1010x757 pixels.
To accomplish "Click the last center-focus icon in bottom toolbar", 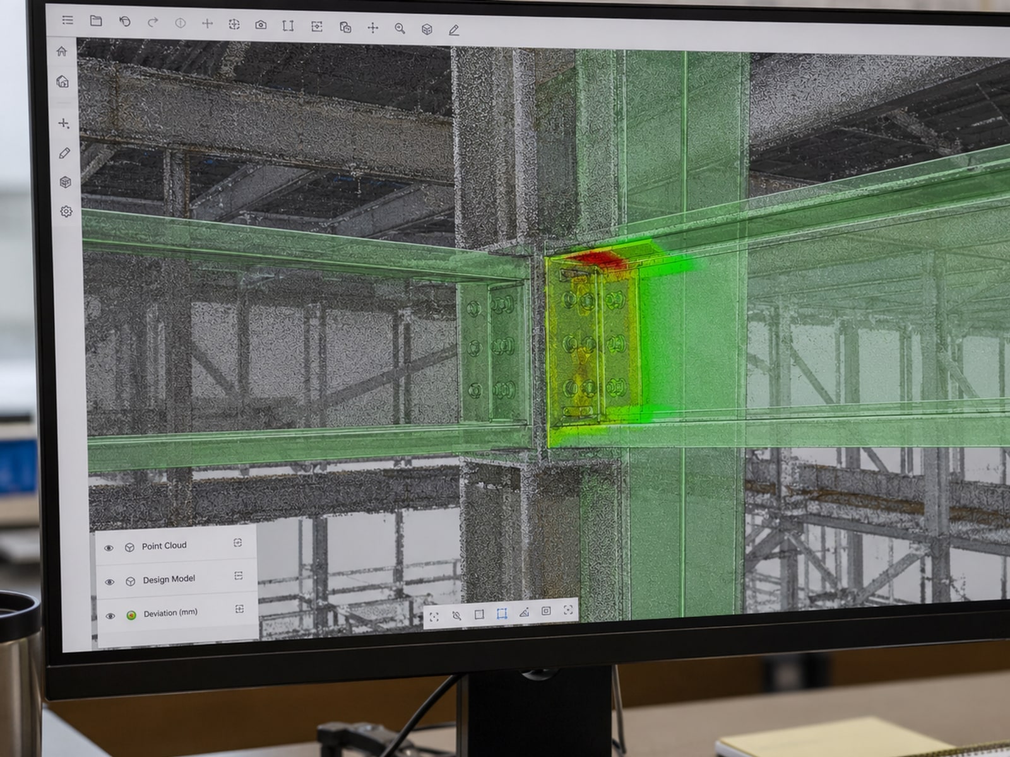I will tap(568, 610).
